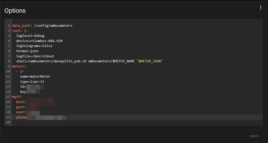Screen dimensions: 268x143
Task: Click the 'user:' key
Action: (x=21, y=112)
